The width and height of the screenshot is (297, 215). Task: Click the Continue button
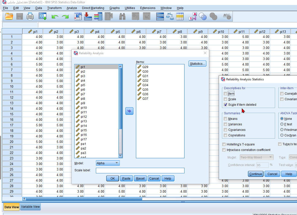255,174
